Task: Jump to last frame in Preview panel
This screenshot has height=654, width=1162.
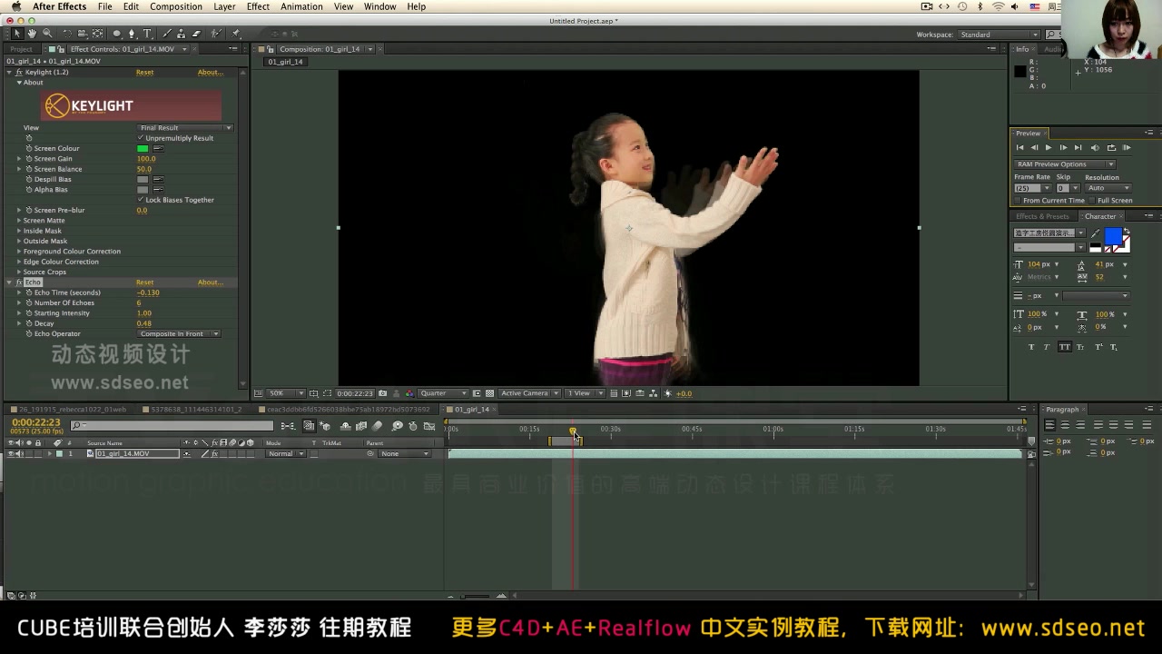Action: 1078,147
